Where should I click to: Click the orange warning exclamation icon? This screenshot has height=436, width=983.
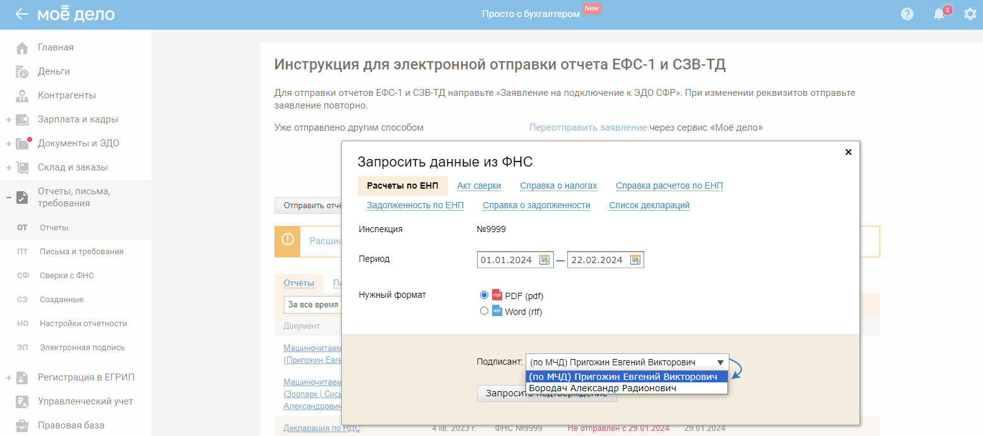click(288, 240)
